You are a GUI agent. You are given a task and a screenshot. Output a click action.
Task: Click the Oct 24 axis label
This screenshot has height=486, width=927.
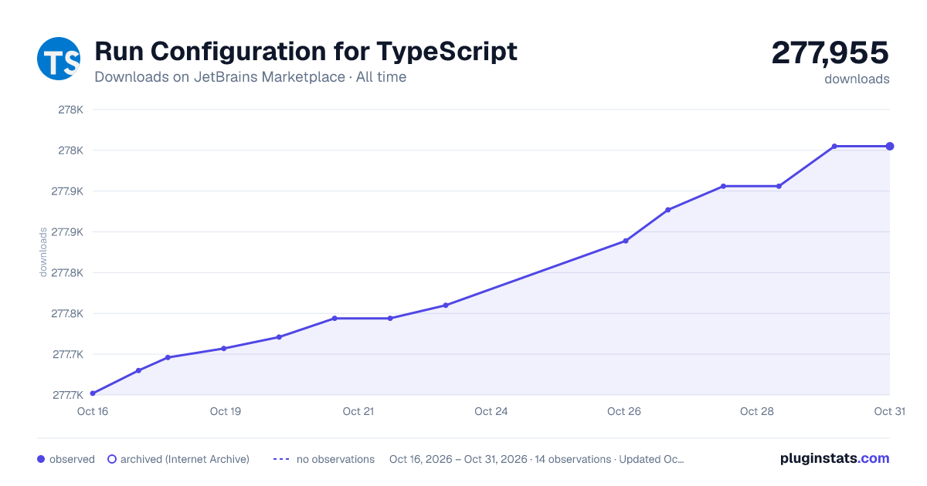point(491,411)
